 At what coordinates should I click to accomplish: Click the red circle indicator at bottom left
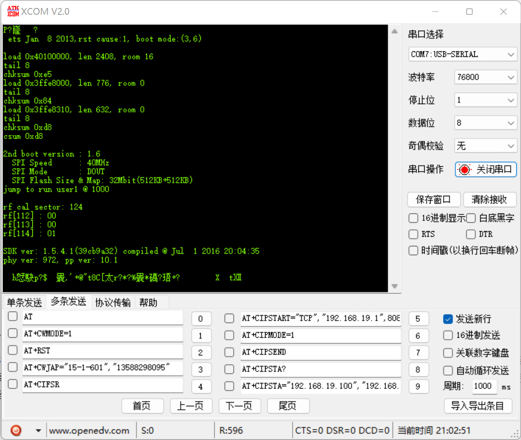coord(16,430)
